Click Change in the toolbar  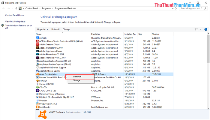66,29
